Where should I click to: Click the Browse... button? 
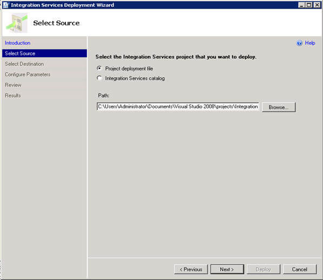279,107
